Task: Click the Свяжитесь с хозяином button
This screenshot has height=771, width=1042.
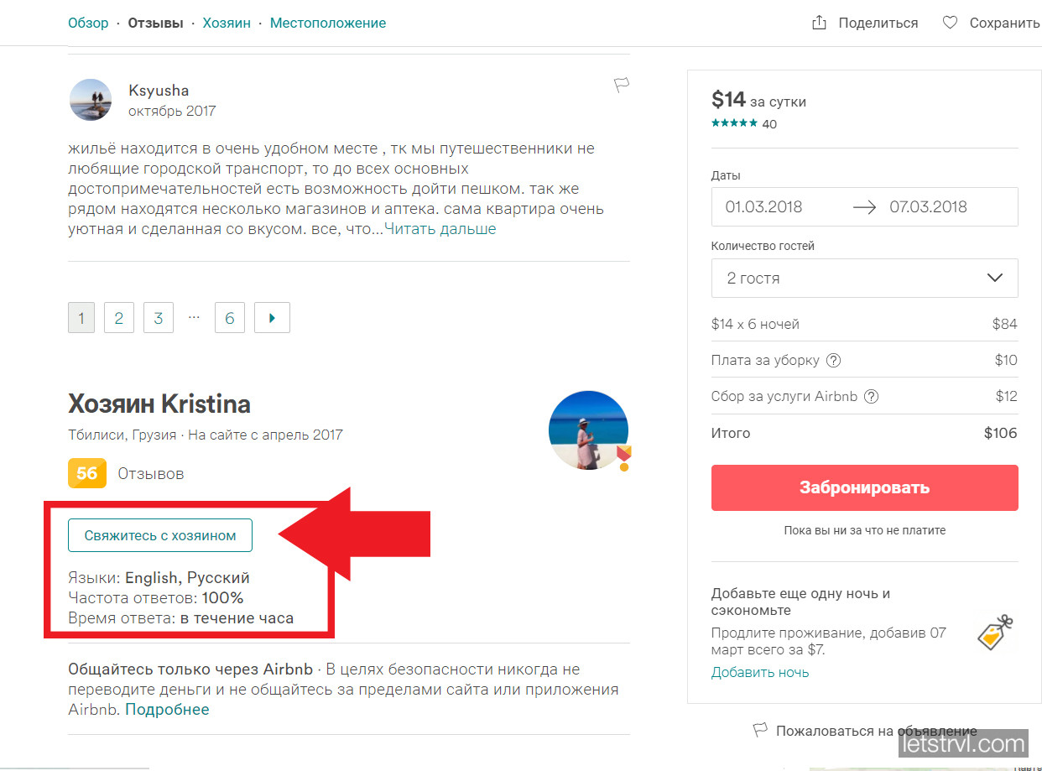Action: pos(159,534)
